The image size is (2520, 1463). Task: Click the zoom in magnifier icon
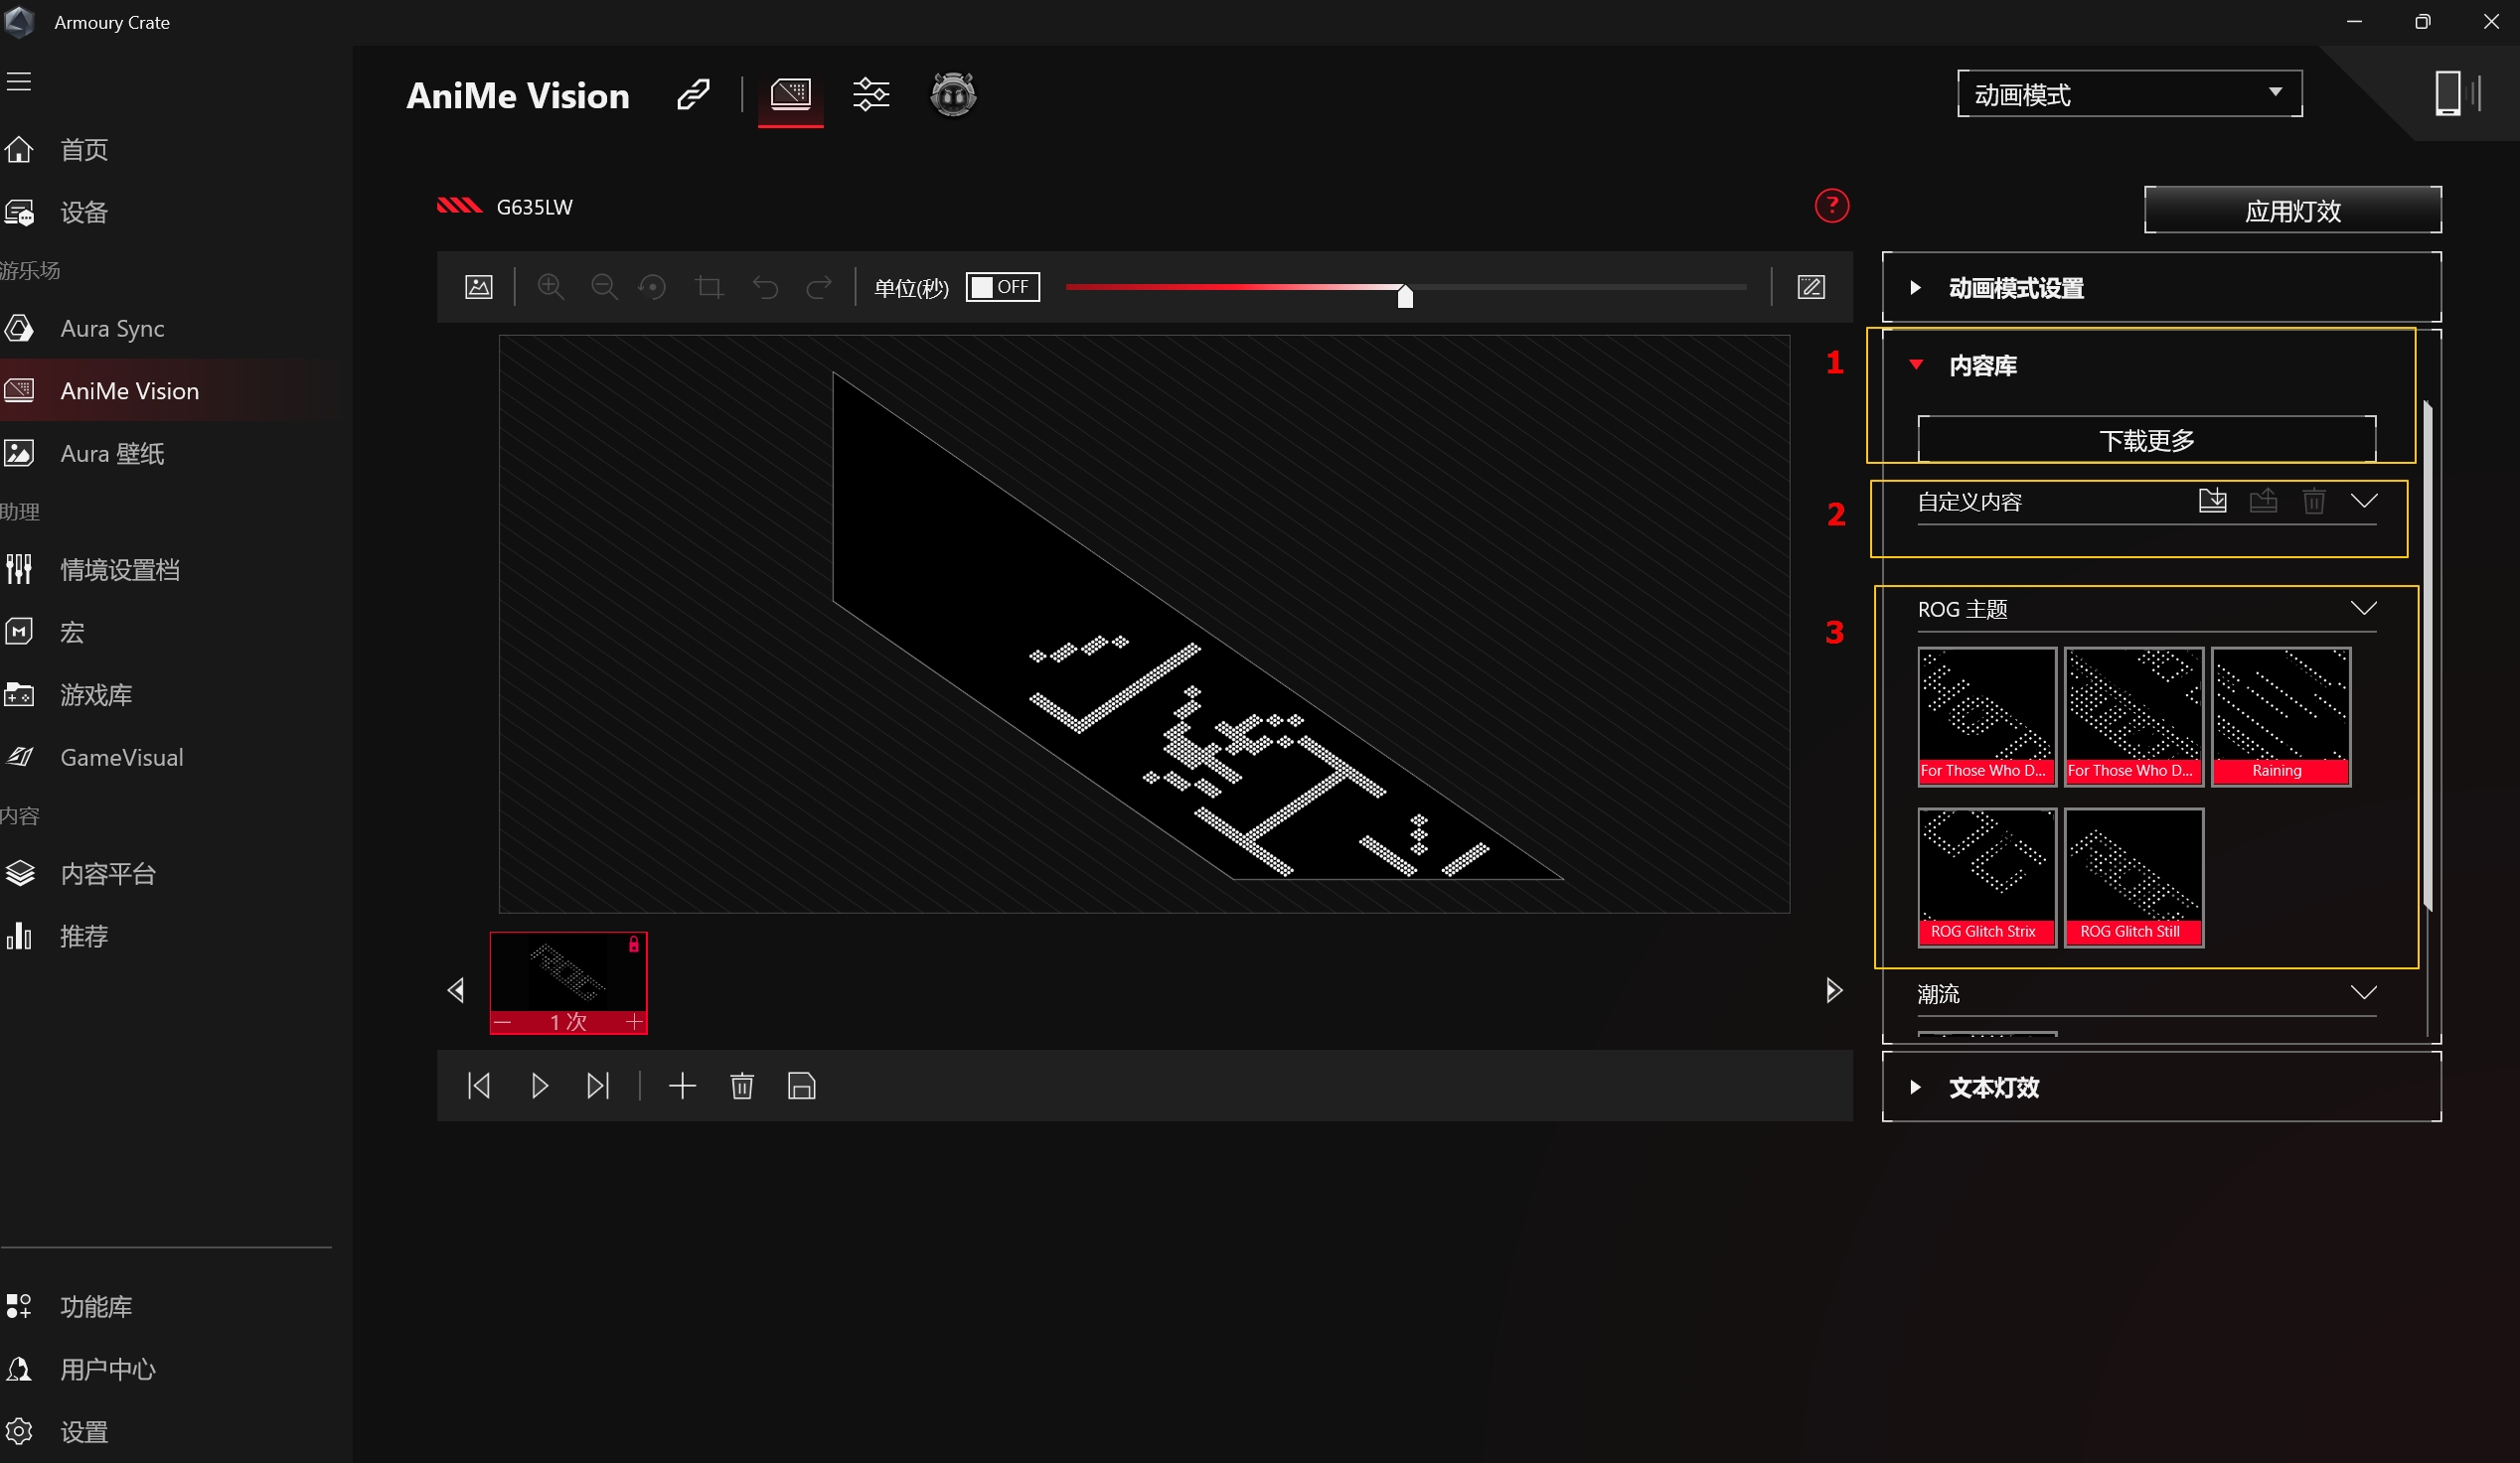tap(550, 288)
